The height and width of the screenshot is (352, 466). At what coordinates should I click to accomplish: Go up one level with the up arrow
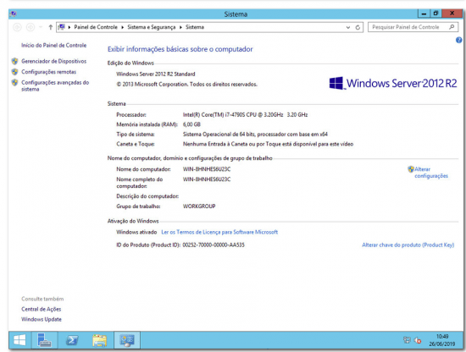tap(51, 27)
